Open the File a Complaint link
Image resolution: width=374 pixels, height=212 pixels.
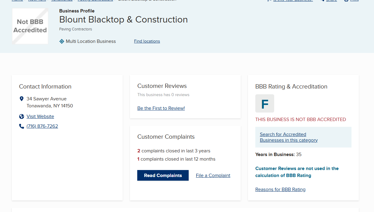(x=213, y=176)
